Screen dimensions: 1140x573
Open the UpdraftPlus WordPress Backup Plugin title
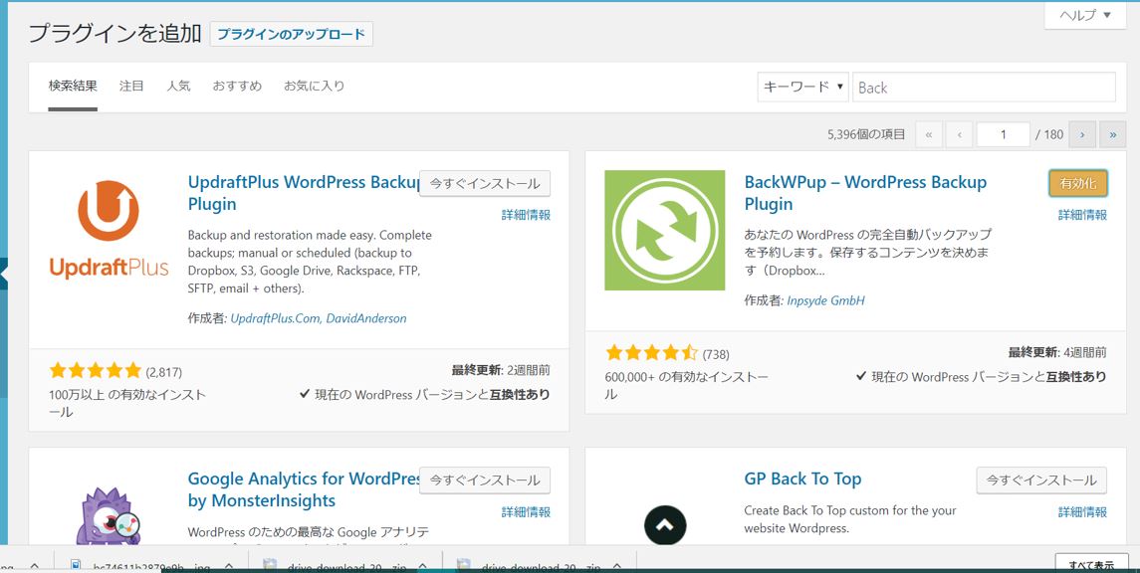pos(304,192)
